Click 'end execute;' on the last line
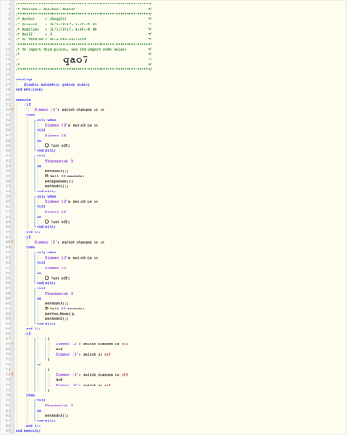Viewport: 348px width, 437px height. coord(28,431)
